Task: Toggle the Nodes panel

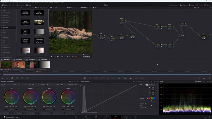Action: point(191,5)
